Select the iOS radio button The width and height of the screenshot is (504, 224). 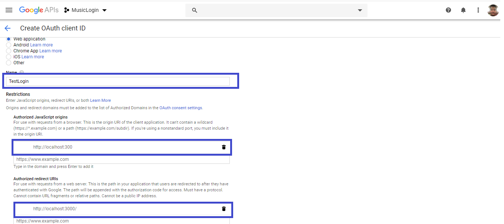9,57
